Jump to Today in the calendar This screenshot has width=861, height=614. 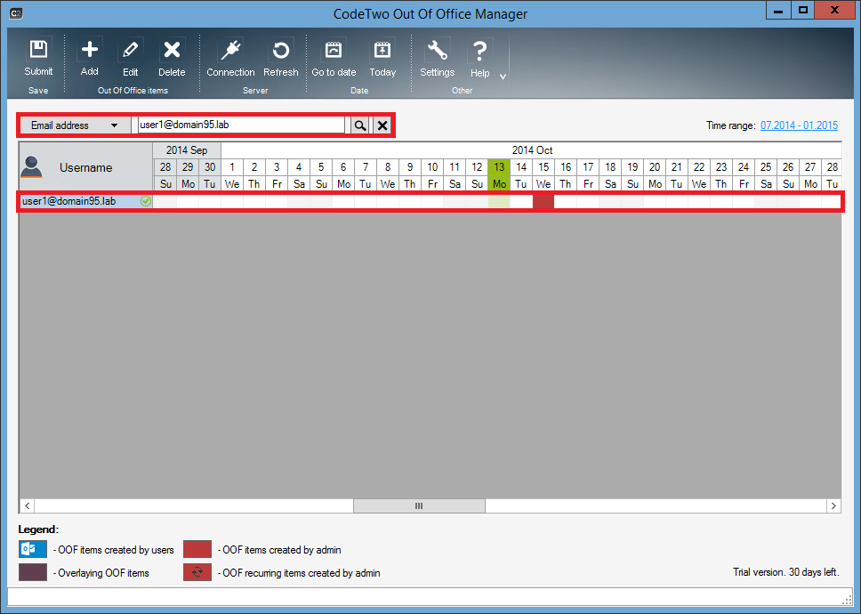pos(382,58)
